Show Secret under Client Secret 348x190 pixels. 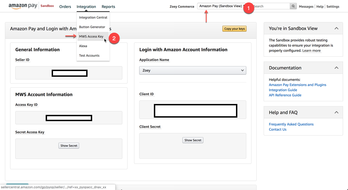[193, 140]
